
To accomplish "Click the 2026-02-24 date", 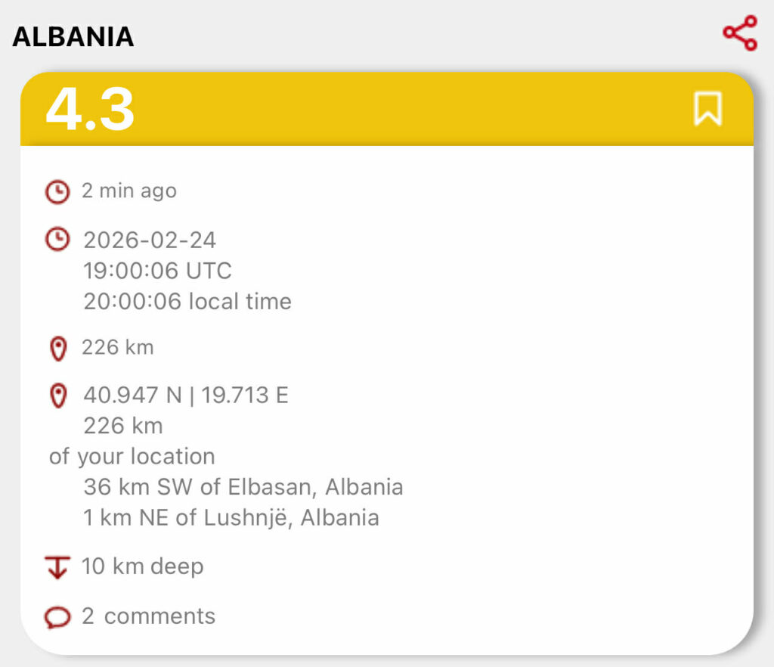I will coord(150,240).
